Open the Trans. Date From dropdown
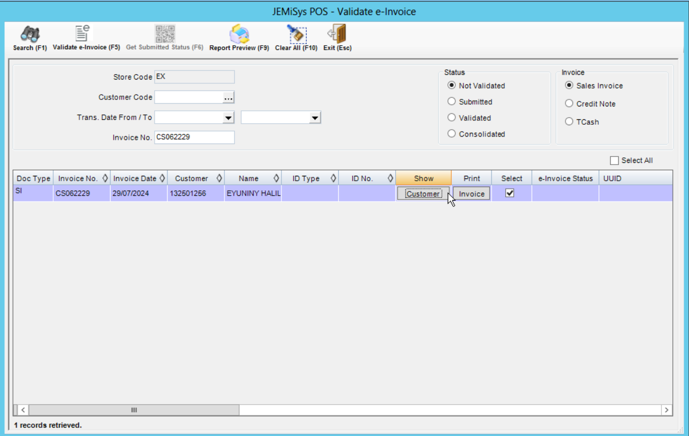The height and width of the screenshot is (436, 689). coord(228,117)
